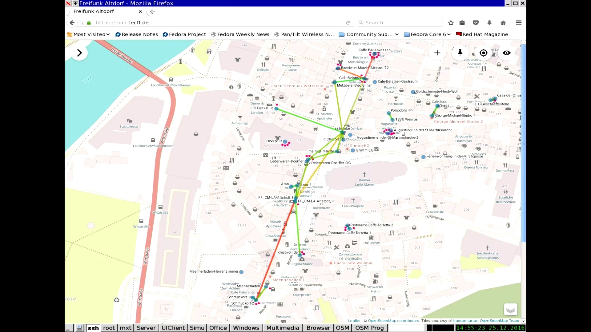The height and width of the screenshot is (332, 591).
Task: Switch to the Browser desktop
Action: [318, 328]
